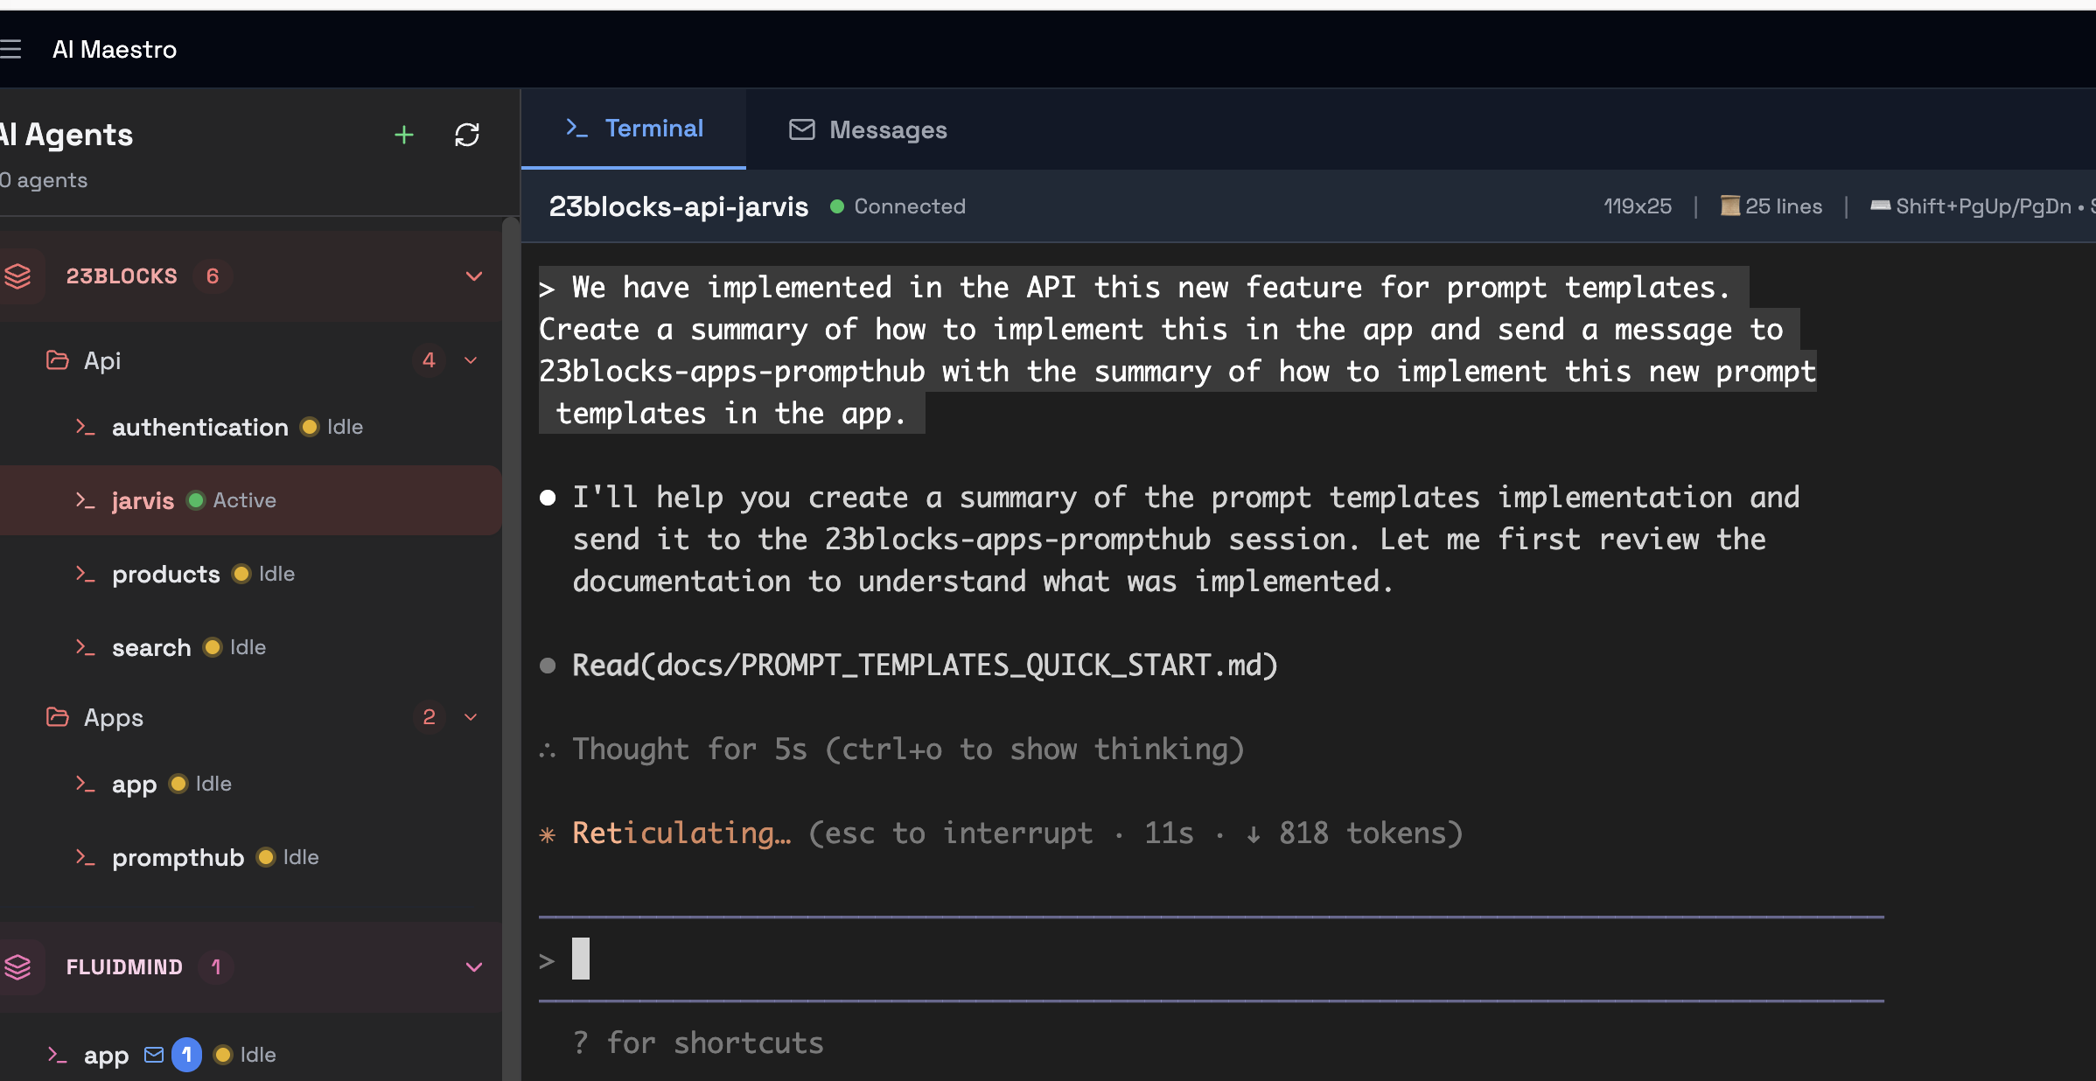The width and height of the screenshot is (2096, 1081).
Task: Click the Active status dot on jarvis
Action: click(194, 500)
